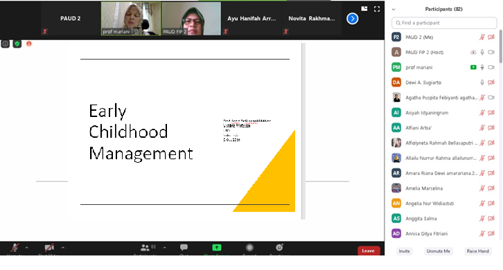Select Ayu Hanifah video tile
The height and width of the screenshot is (270, 503).
251,19
